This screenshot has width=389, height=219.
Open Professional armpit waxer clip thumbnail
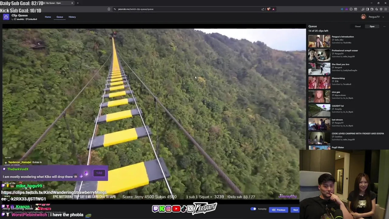click(319, 55)
